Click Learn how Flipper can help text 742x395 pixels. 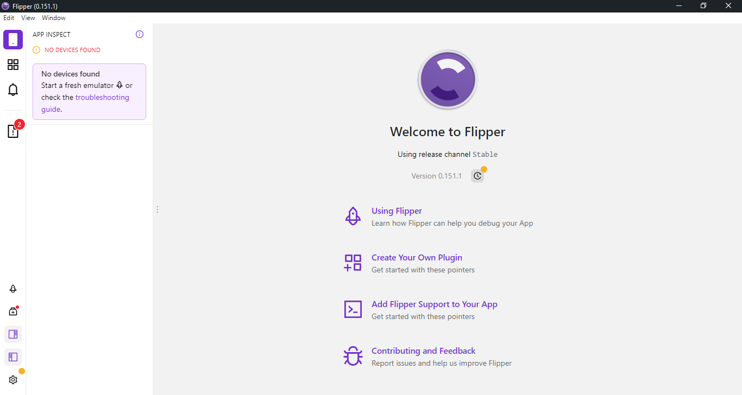[x=452, y=223]
